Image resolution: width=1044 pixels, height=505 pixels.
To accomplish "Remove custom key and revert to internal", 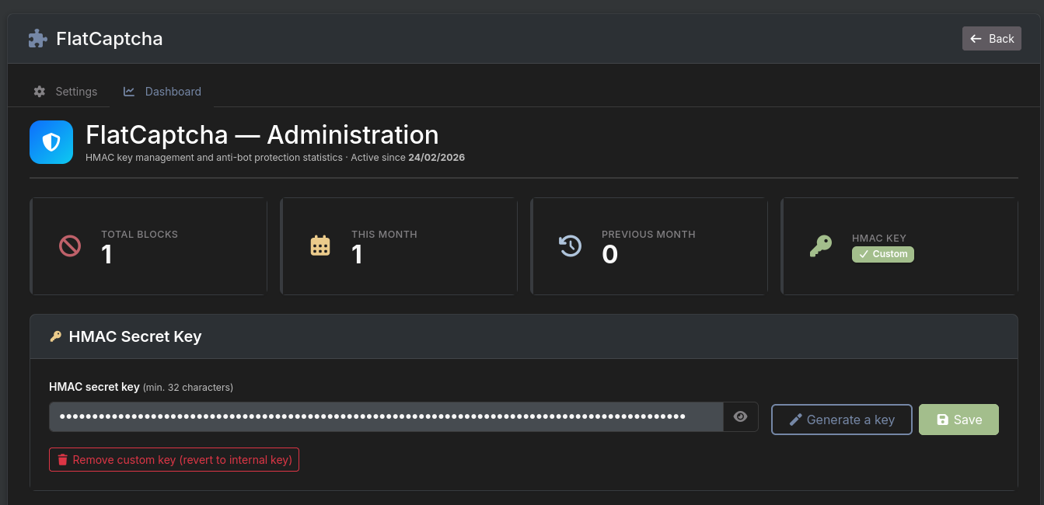I will [174, 460].
